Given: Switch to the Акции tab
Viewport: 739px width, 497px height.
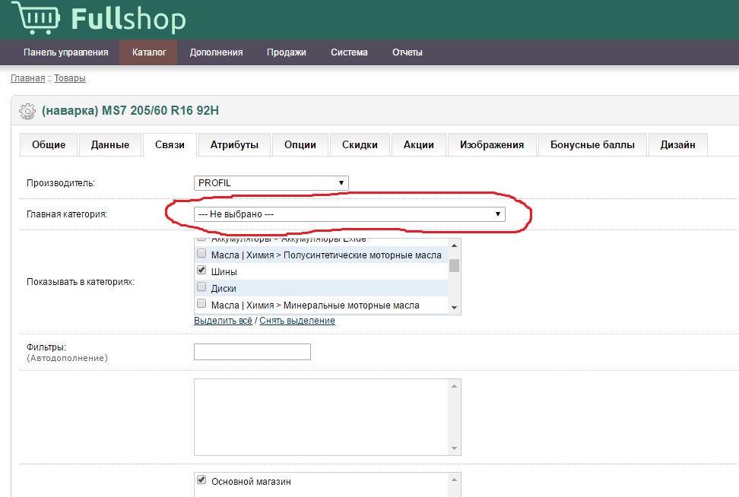Looking at the screenshot, I should 418,144.
